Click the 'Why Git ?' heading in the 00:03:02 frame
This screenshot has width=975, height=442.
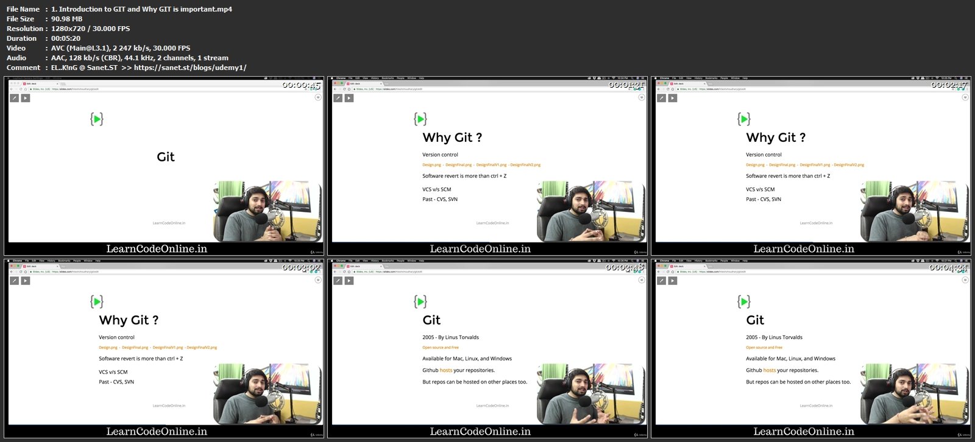pos(129,320)
